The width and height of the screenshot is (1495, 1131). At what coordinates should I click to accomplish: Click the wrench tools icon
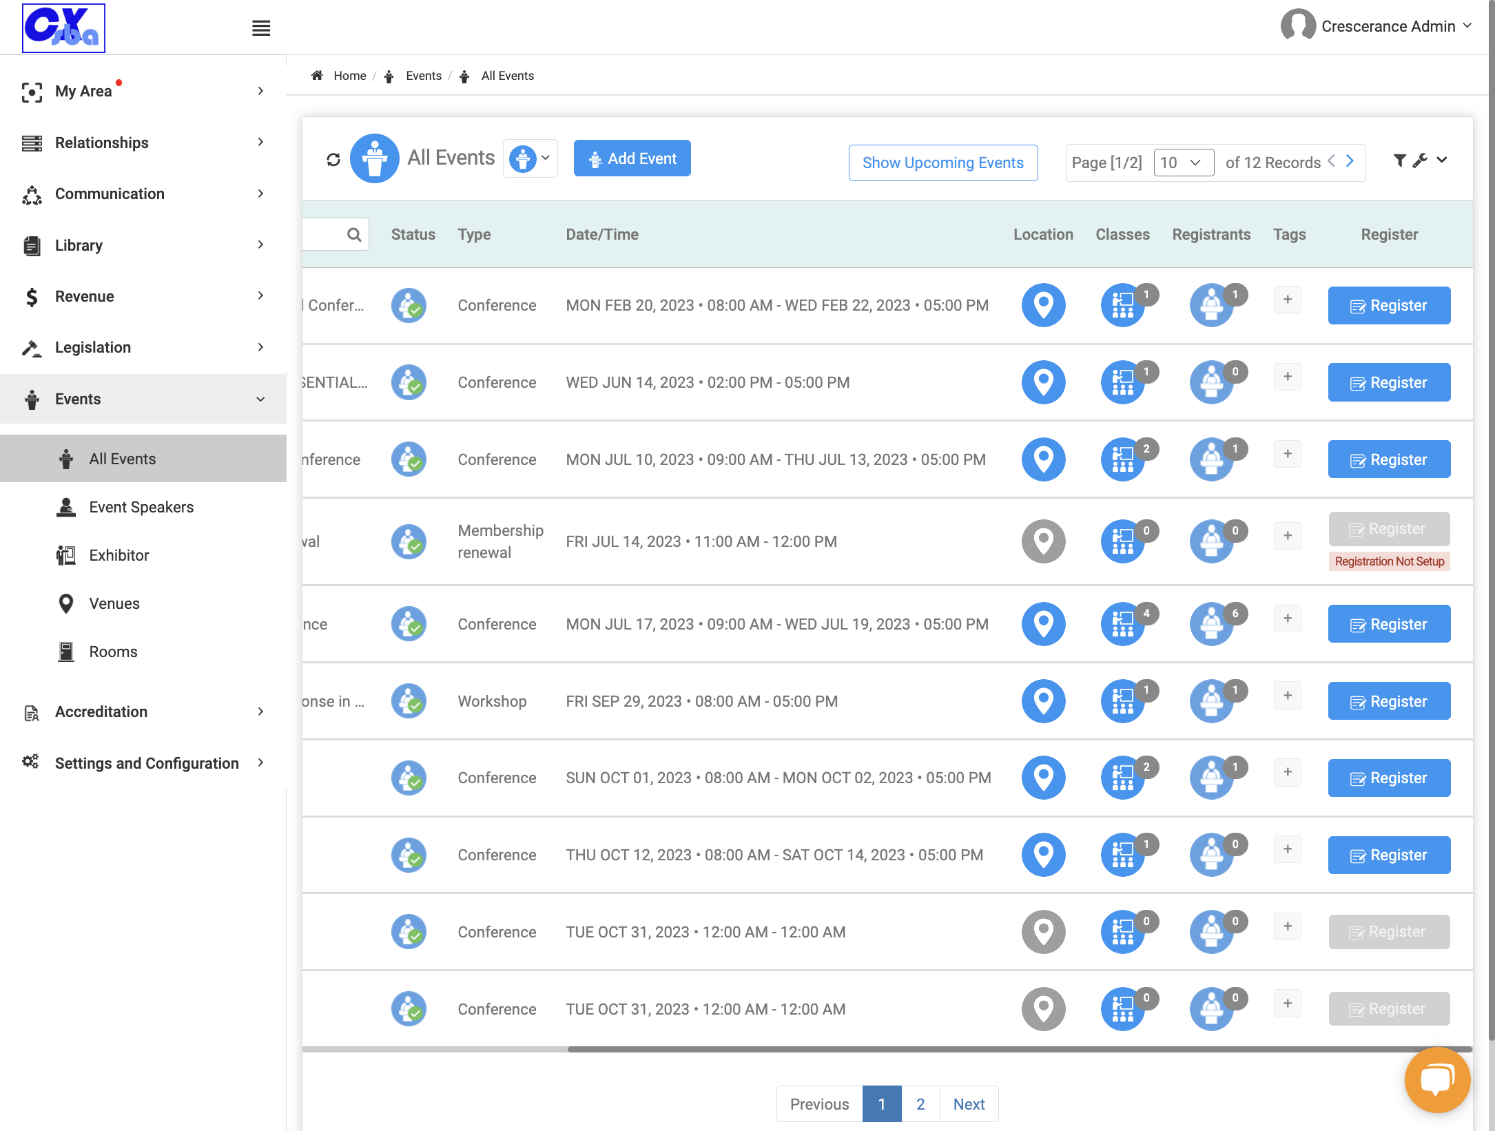(x=1420, y=160)
